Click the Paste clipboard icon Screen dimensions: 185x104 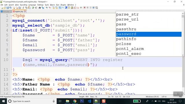point(29,8)
